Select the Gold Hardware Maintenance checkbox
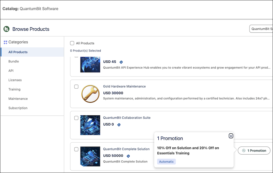The image size is (273, 173). tap(76, 87)
